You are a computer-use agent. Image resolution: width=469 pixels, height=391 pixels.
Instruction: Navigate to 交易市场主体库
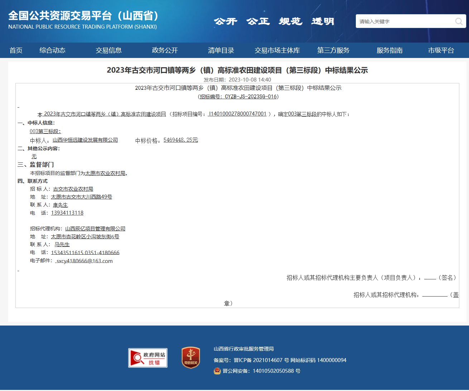click(277, 50)
